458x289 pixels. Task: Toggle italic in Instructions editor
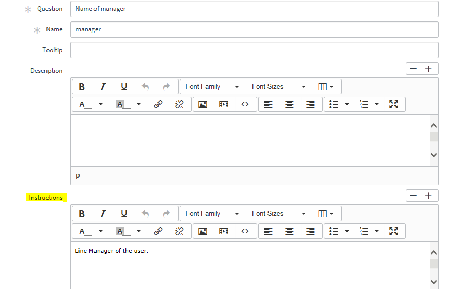pyautogui.click(x=103, y=214)
